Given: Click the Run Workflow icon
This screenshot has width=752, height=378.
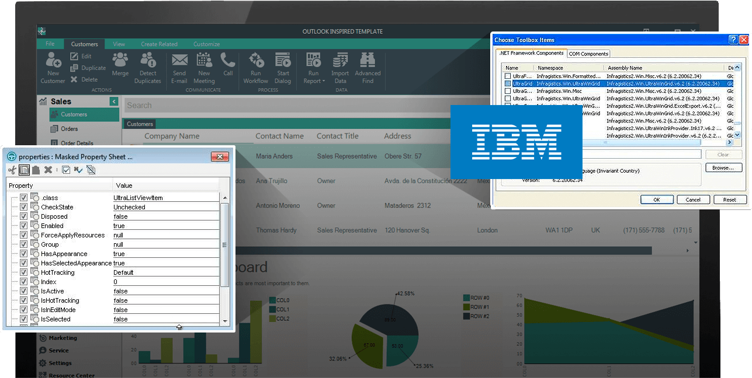Looking at the screenshot, I should pos(256,60).
